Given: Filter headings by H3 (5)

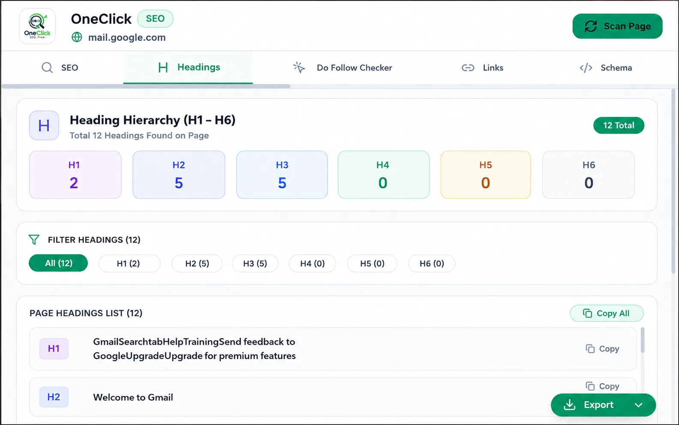Looking at the screenshot, I should coord(255,263).
